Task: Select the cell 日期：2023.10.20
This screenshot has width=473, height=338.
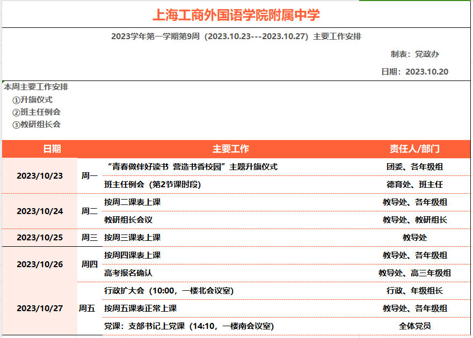Action: [414, 72]
